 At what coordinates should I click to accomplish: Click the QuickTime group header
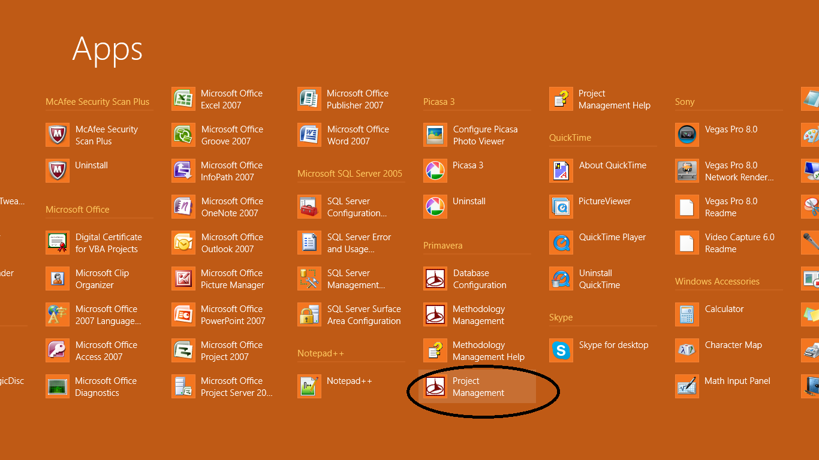tap(570, 138)
